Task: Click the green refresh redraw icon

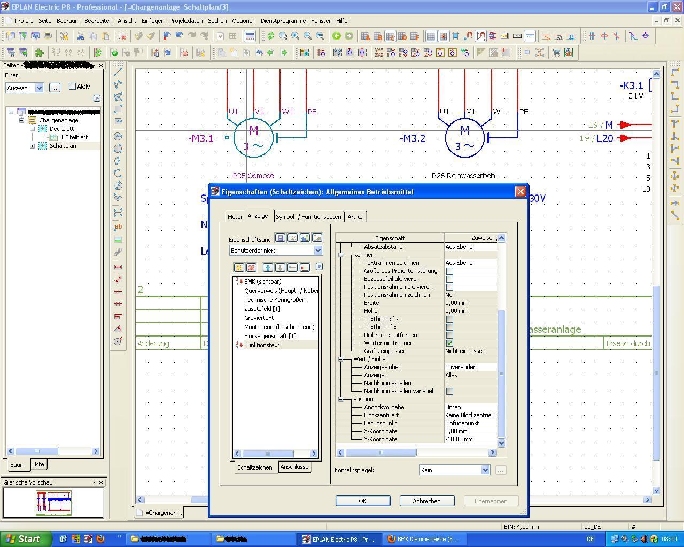Action: tap(271, 36)
